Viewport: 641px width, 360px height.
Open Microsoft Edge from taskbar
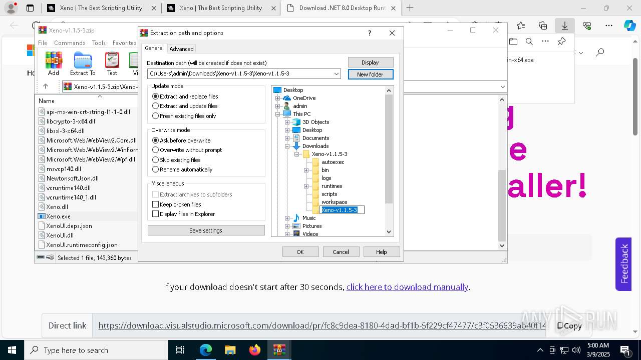pos(206,350)
